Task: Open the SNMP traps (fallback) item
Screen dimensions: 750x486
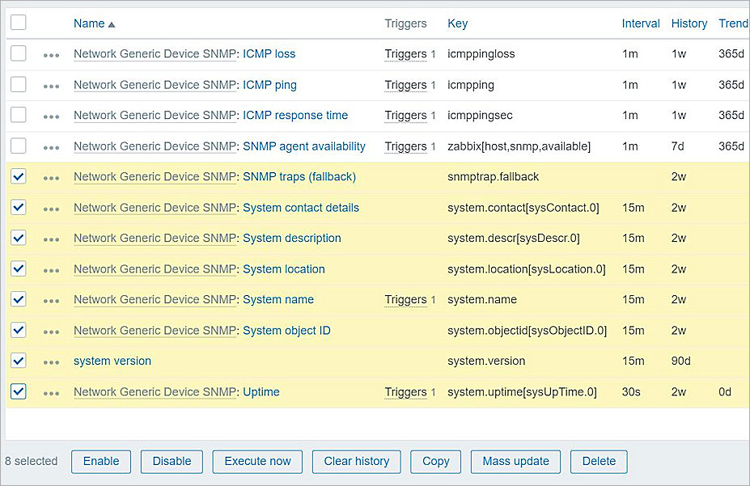Action: pyautogui.click(x=299, y=177)
